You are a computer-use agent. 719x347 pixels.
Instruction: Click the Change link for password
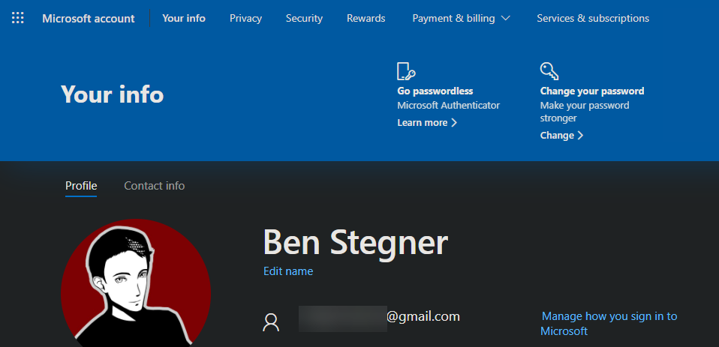point(561,136)
